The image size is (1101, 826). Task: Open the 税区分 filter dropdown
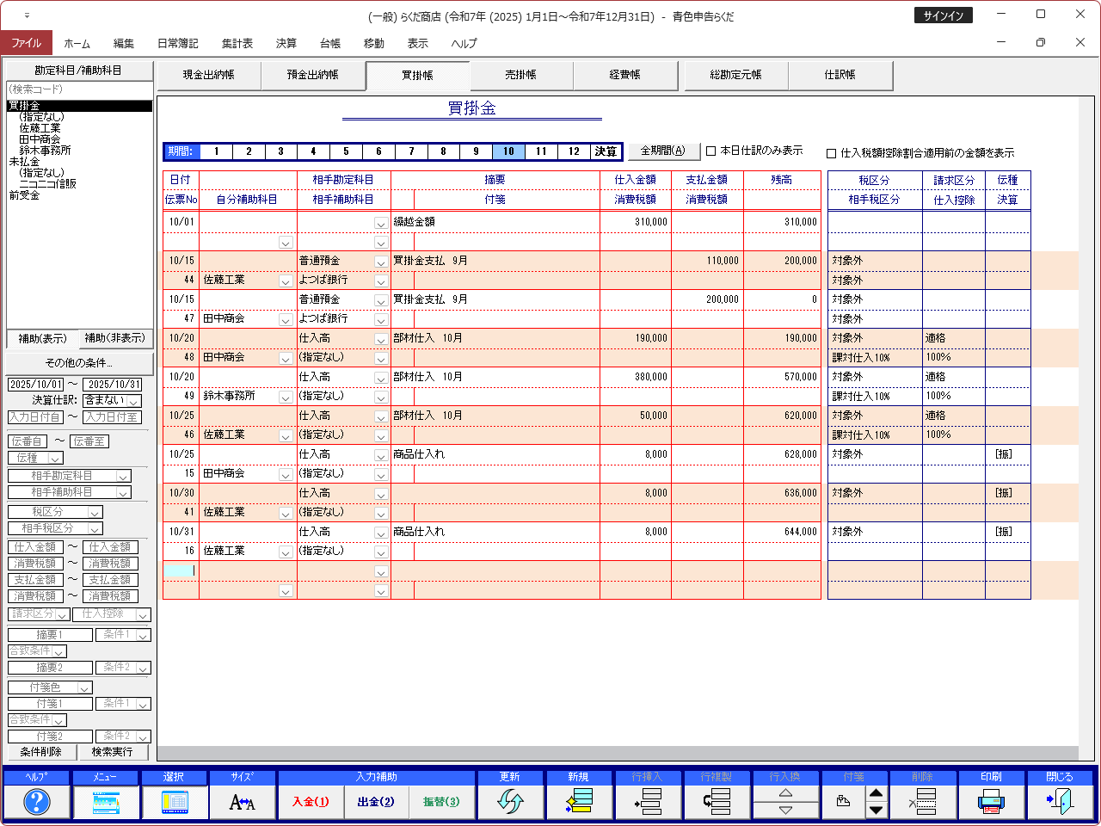[x=95, y=513]
